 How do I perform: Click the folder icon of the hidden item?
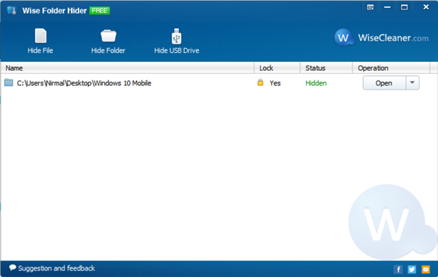(x=9, y=83)
